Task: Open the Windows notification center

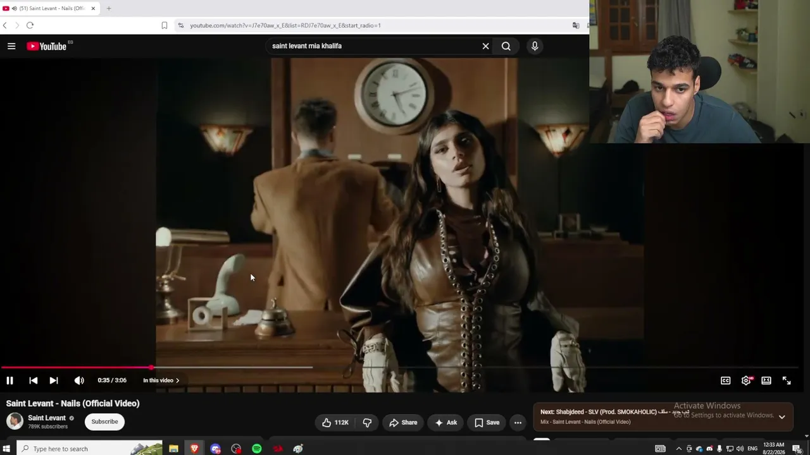Action: point(797,449)
